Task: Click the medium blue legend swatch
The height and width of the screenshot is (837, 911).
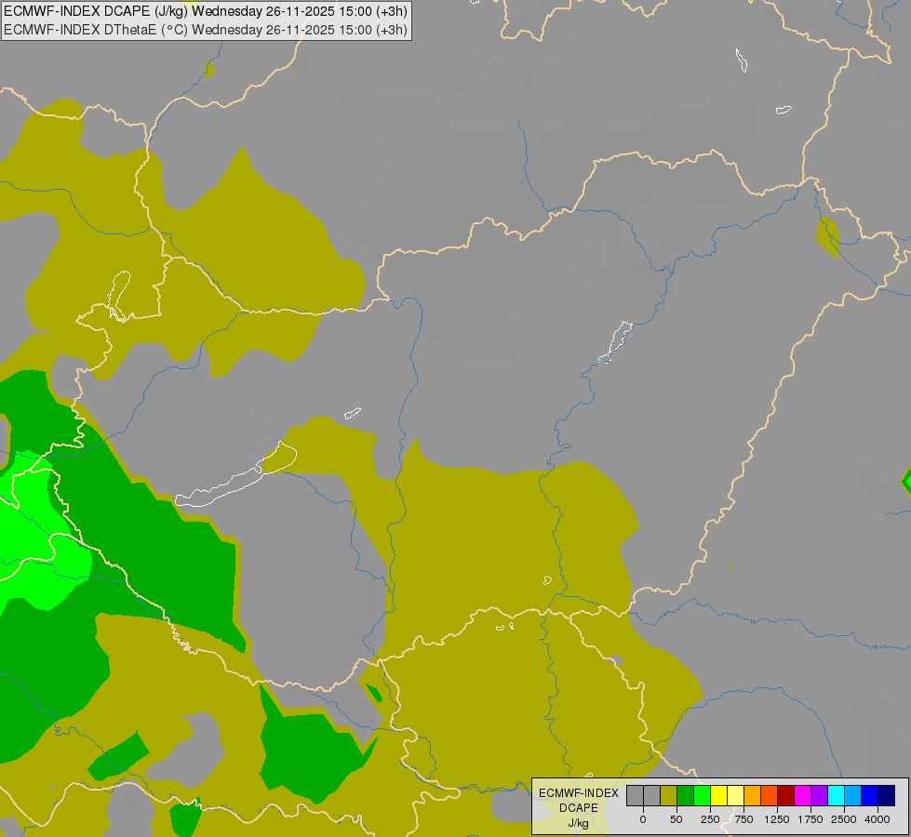Action: coord(870,796)
